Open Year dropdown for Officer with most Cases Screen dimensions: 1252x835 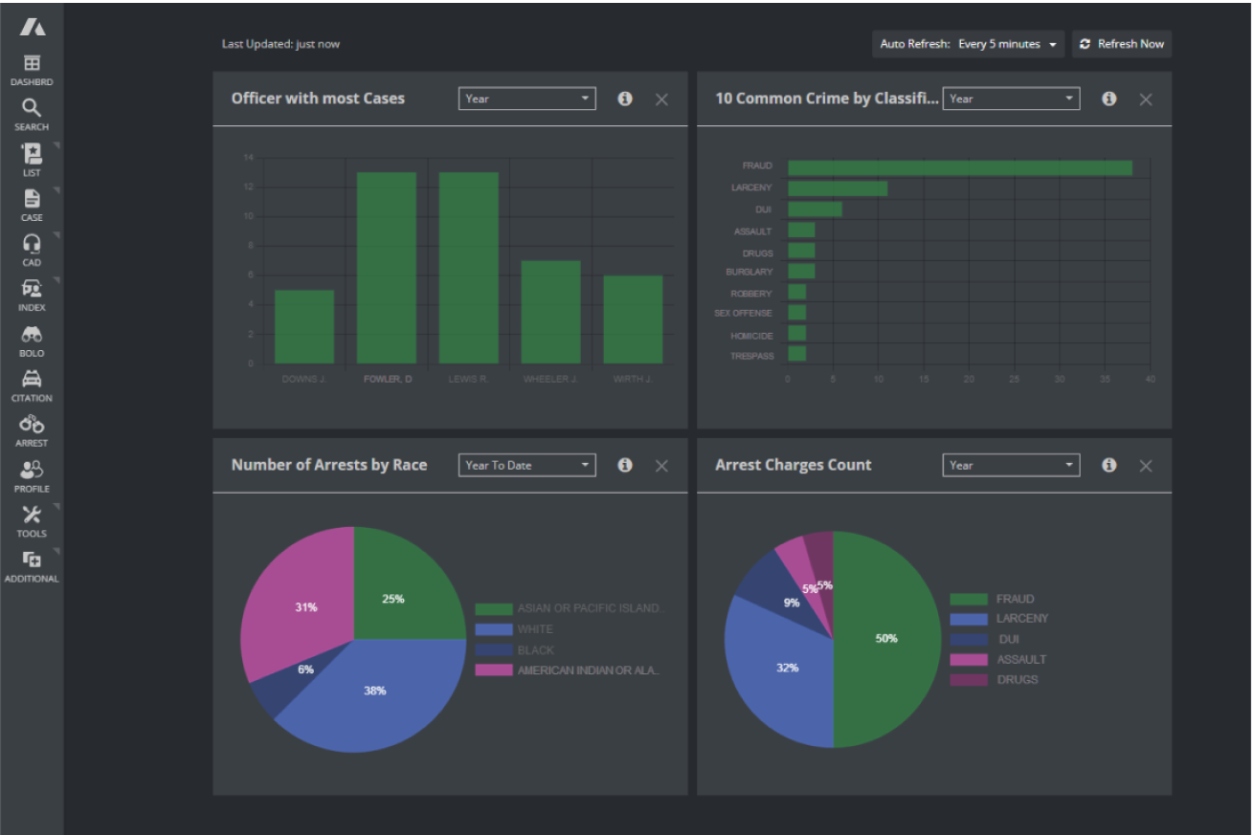coord(526,99)
